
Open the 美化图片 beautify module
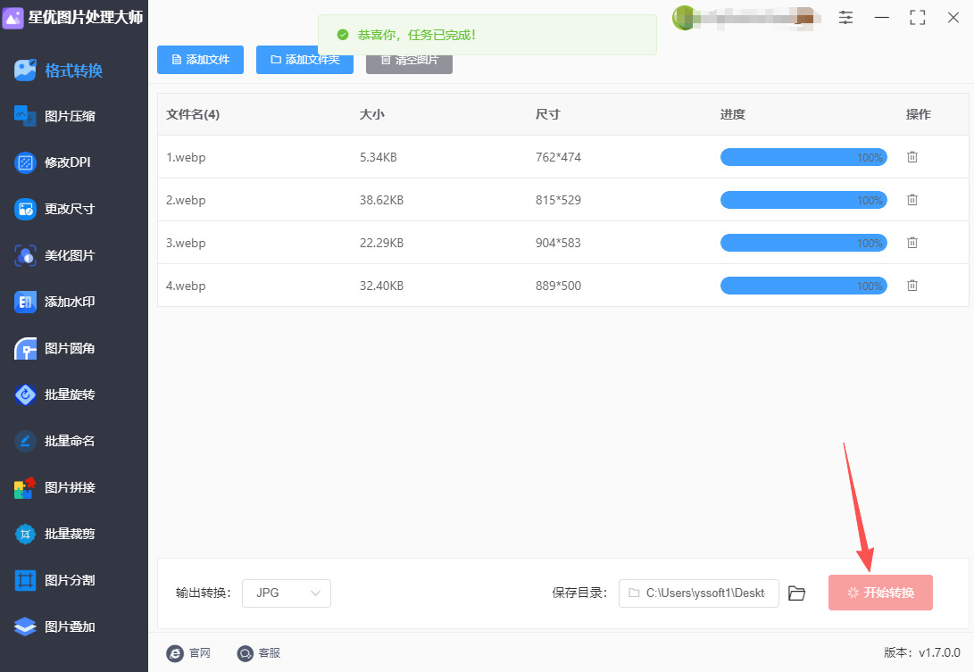54,255
